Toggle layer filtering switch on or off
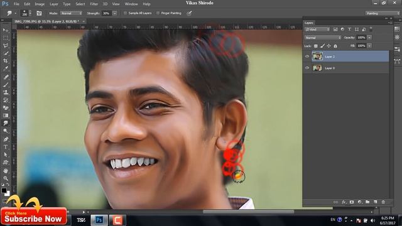This screenshot has height=226, width=402. pyautogui.click(x=371, y=30)
